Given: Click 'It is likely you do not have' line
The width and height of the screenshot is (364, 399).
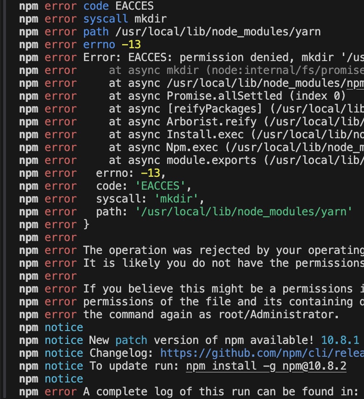Looking at the screenshot, I should (191, 263).
